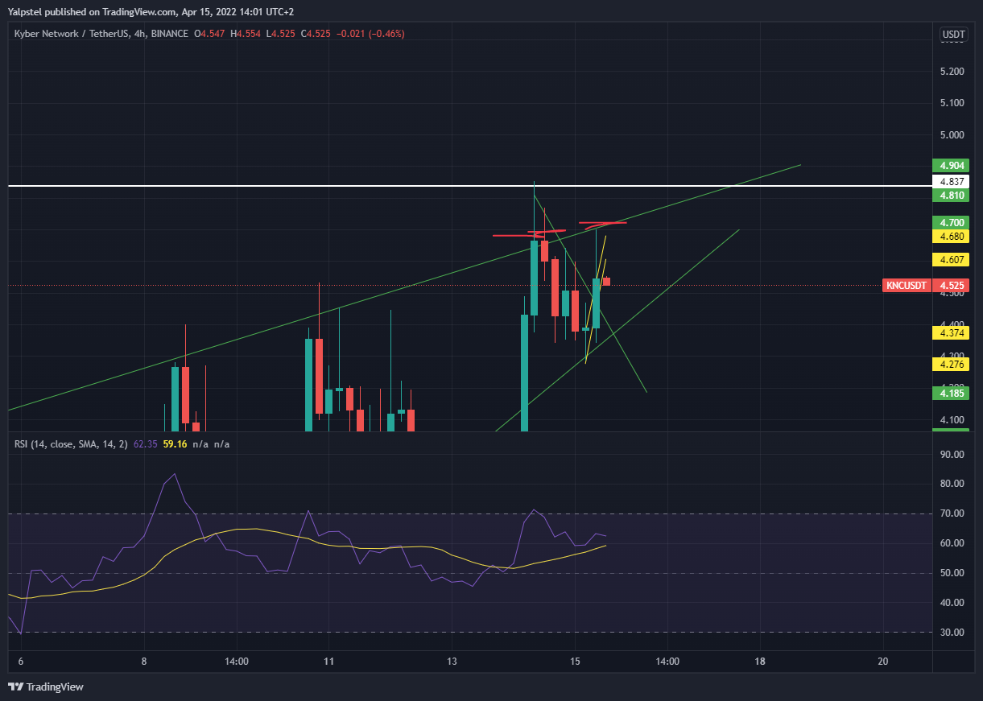This screenshot has width=983, height=701.
Task: Click date 8 on the time axis
Action: pyautogui.click(x=144, y=662)
